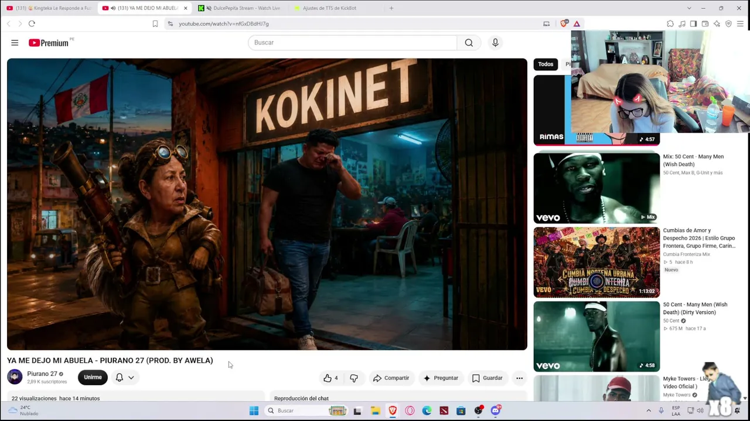
Task: Open Mix: 50 Cent - Many Men title
Action: click(x=693, y=160)
